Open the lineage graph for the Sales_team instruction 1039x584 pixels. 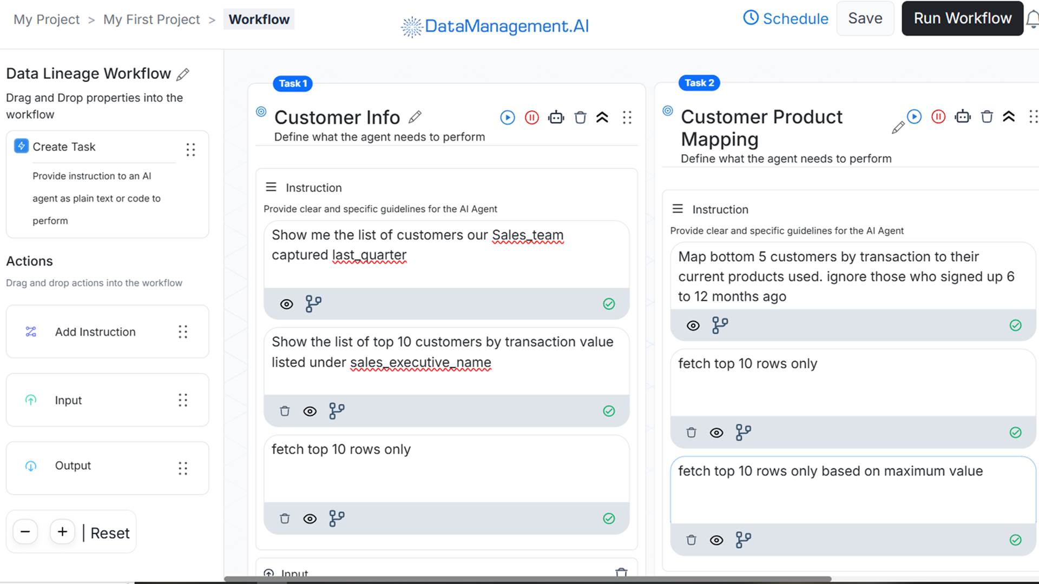coord(313,304)
